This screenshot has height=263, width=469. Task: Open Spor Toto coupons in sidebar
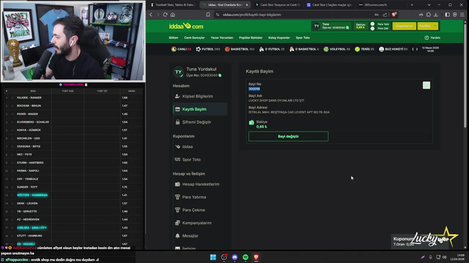pos(200,160)
